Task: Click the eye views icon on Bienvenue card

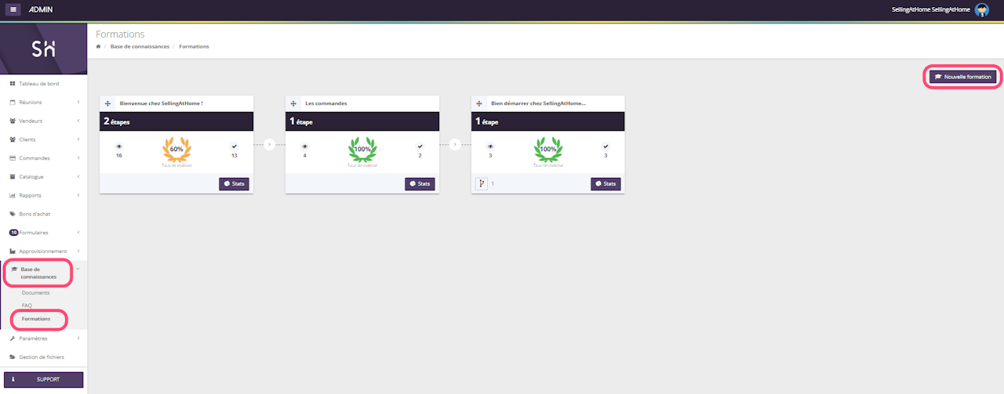Action: (x=119, y=146)
